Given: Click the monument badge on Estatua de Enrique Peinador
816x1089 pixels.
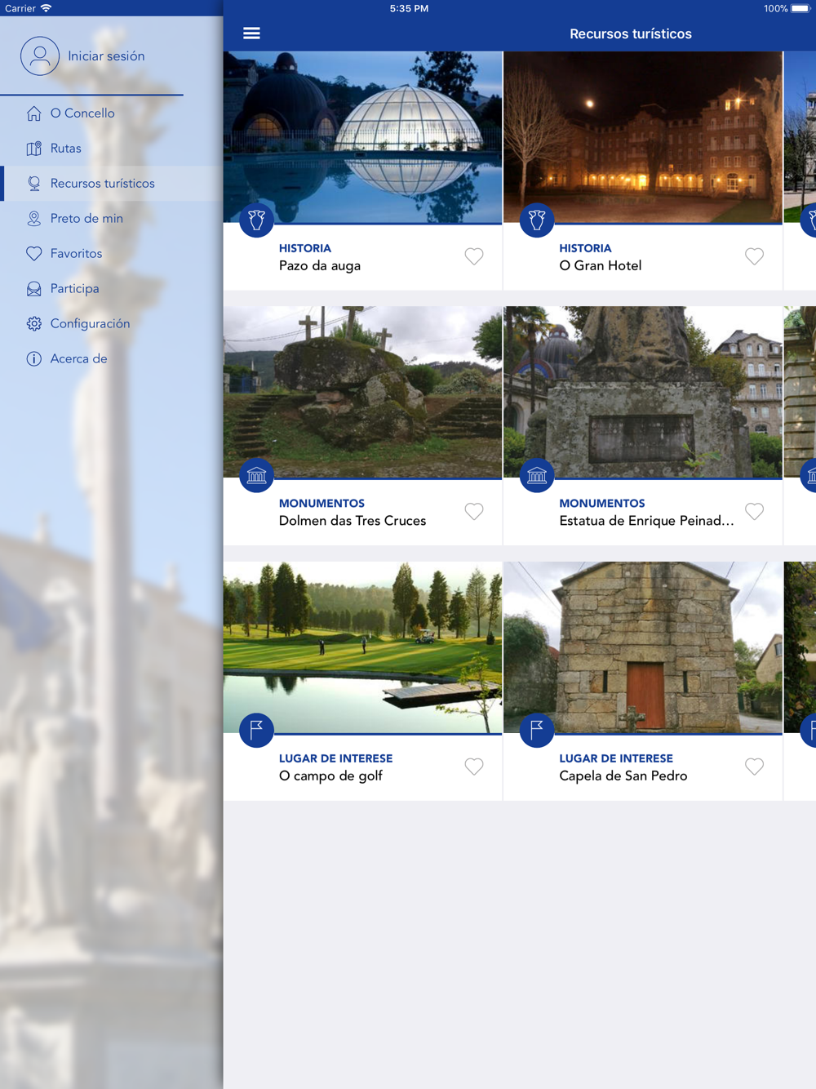Looking at the screenshot, I should click(x=537, y=476).
